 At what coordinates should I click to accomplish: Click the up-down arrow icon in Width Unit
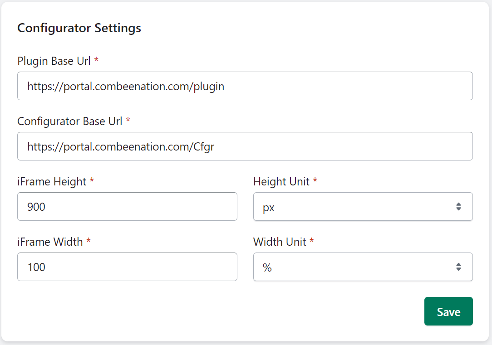[458, 267]
